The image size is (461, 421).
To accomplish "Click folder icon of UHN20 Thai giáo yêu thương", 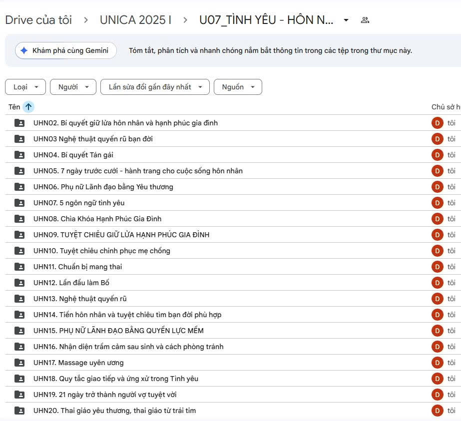I will [x=19, y=411].
